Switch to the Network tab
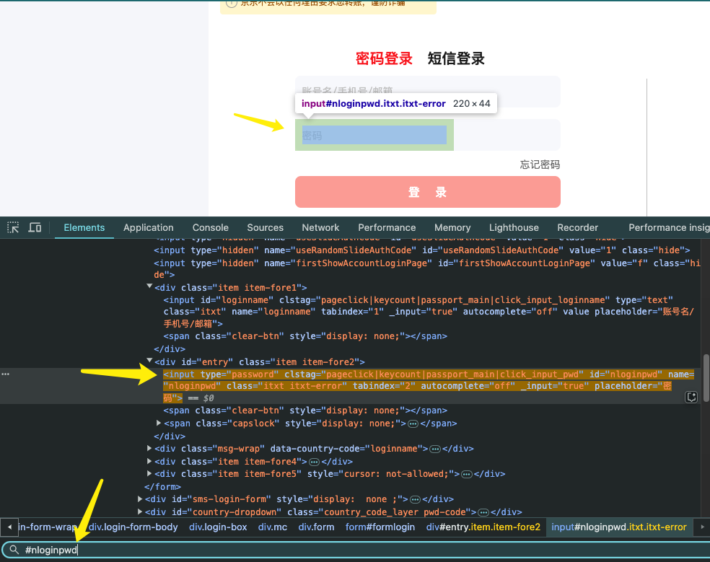The image size is (710, 562). tap(320, 227)
